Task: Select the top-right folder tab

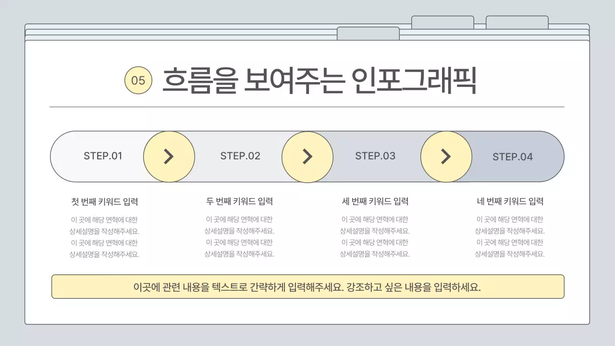Action: 517,21
